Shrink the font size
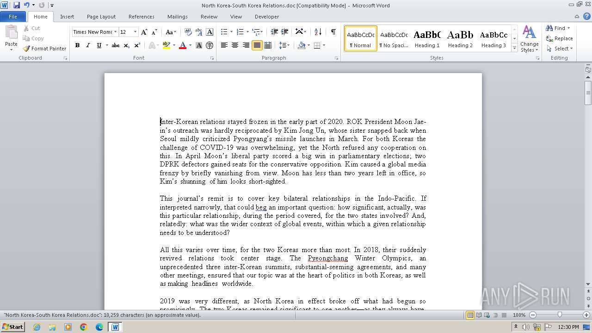This screenshot has height=333, width=592. [x=154, y=32]
